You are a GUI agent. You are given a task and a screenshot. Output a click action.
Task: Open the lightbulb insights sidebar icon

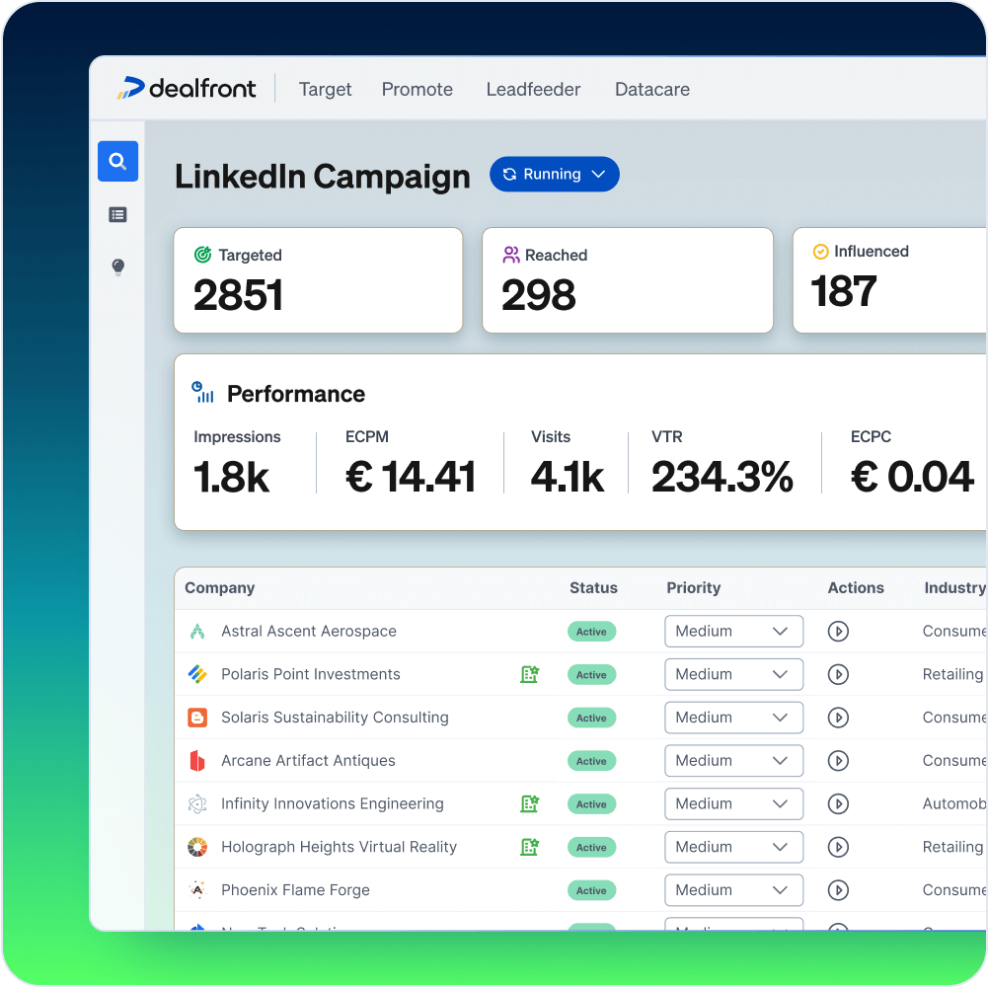(x=117, y=266)
